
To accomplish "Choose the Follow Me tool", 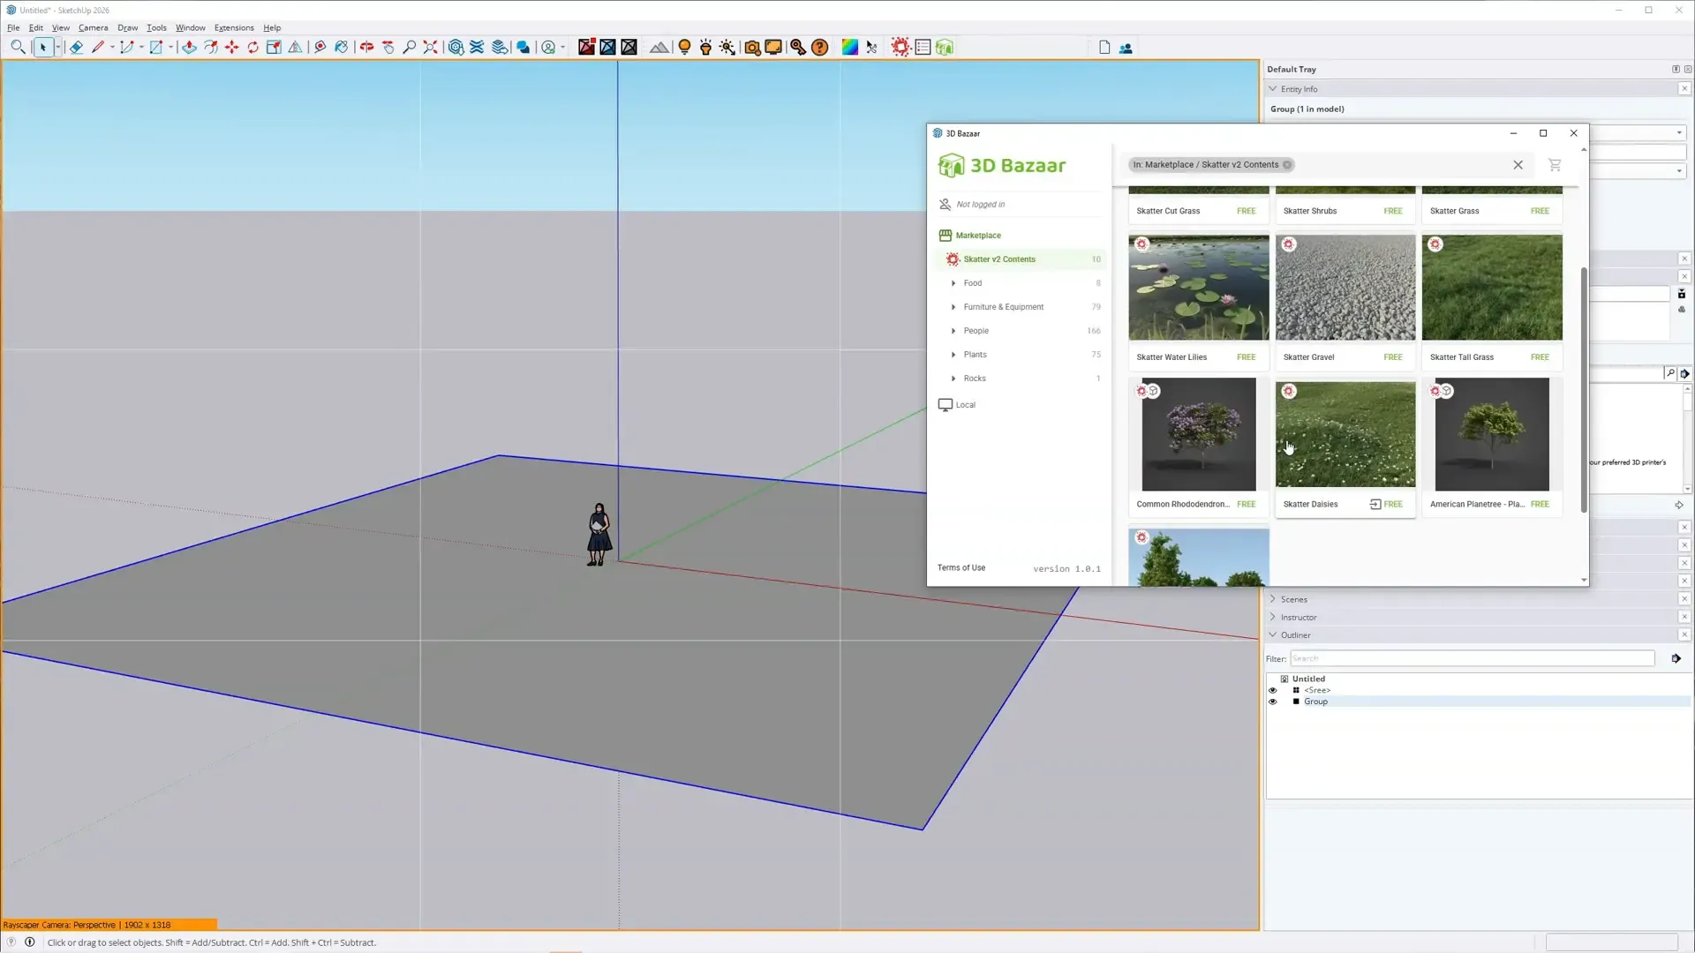I will 211,48.
